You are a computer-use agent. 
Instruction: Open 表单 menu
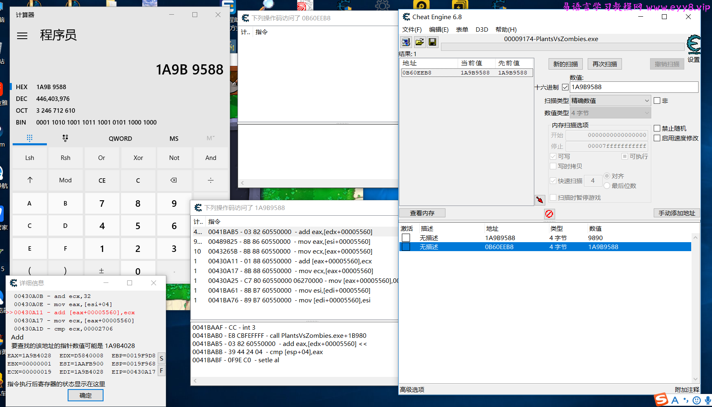click(462, 29)
